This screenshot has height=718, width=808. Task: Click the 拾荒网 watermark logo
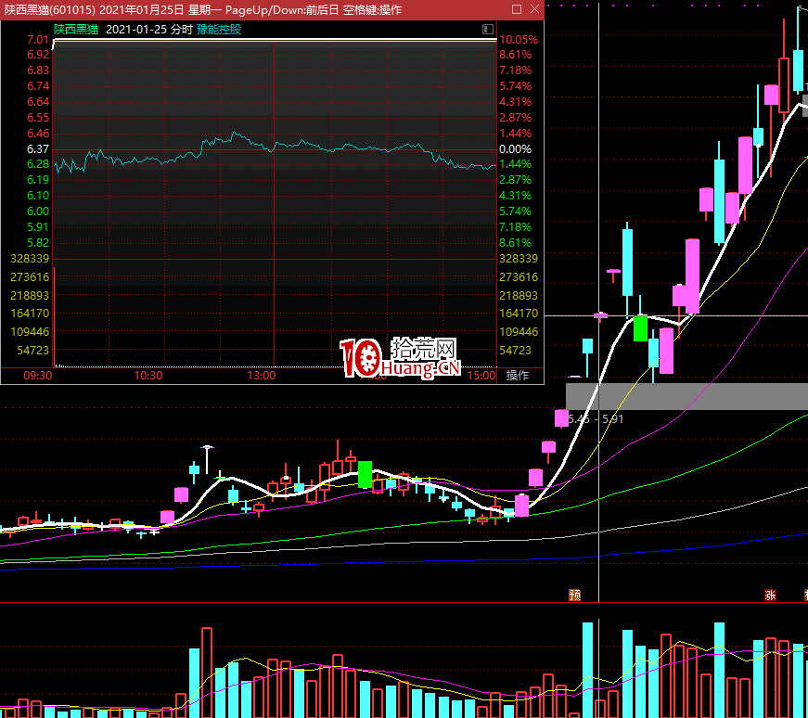point(401,357)
